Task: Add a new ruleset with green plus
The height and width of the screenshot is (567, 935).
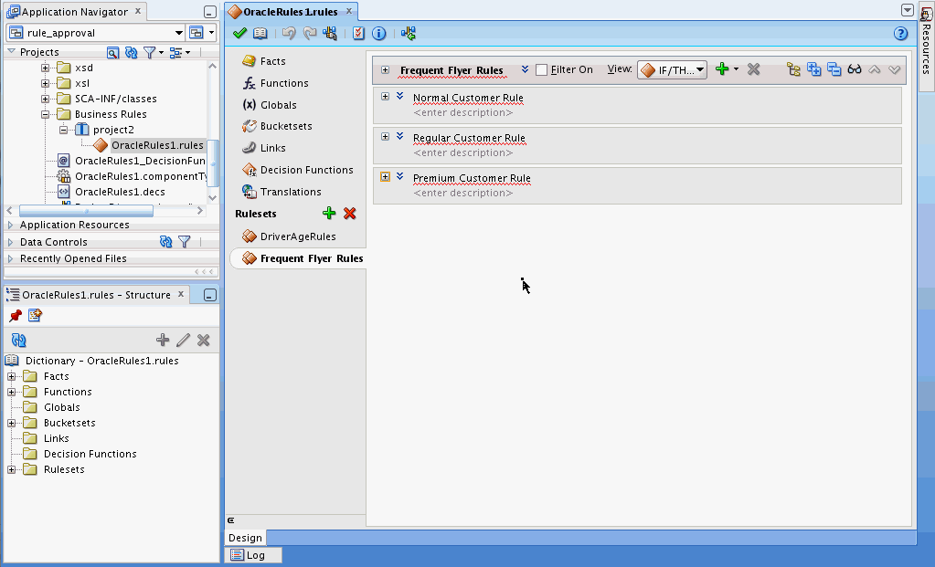Action: pyautogui.click(x=329, y=214)
